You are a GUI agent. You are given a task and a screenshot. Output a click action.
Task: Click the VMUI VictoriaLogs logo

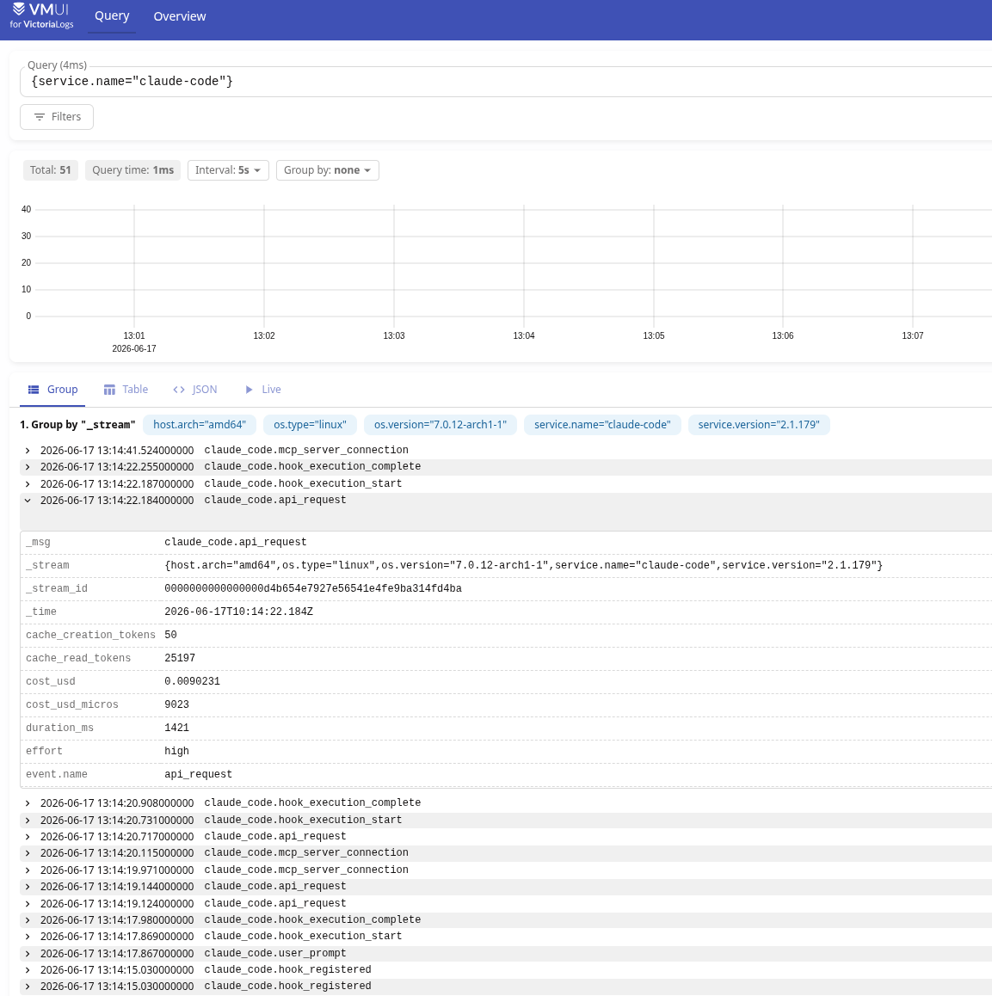tap(41, 15)
